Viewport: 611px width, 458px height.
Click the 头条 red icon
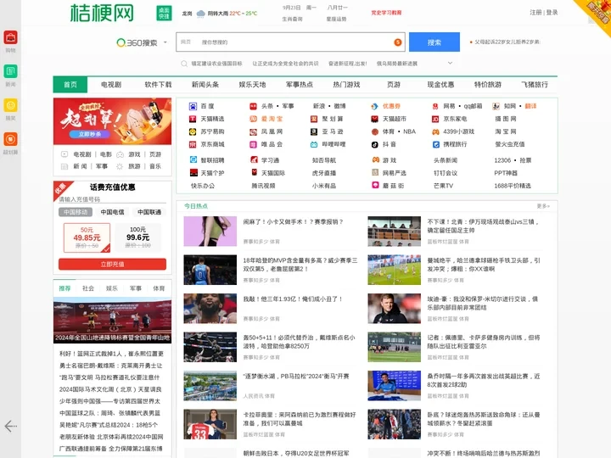253,106
